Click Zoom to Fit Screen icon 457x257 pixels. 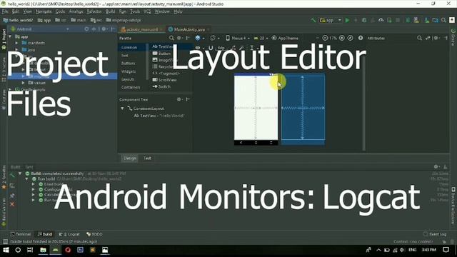coord(351,38)
